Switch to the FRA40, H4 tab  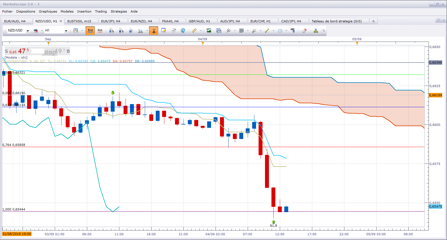[x=172, y=21]
